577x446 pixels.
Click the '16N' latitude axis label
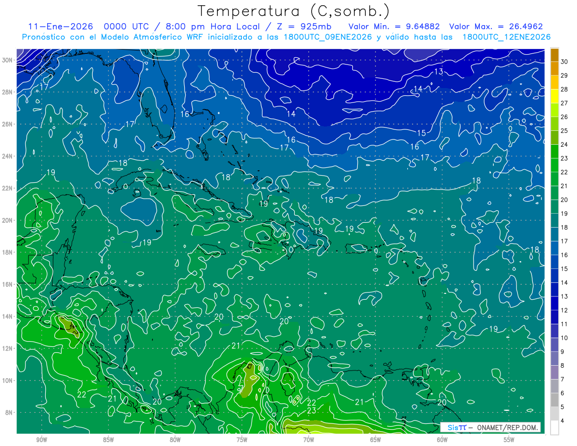(x=8, y=284)
